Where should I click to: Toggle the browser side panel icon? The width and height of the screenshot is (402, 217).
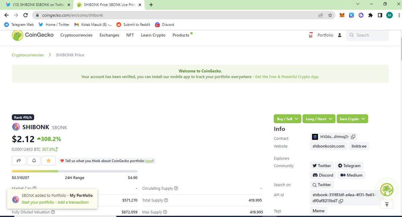click(380, 15)
